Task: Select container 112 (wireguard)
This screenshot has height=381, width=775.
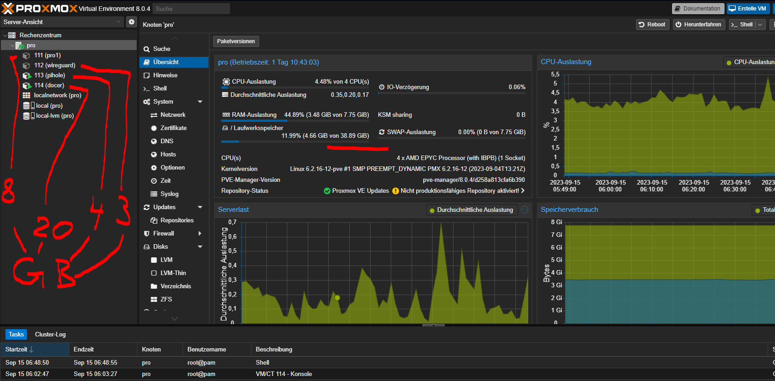Action: (x=55, y=65)
